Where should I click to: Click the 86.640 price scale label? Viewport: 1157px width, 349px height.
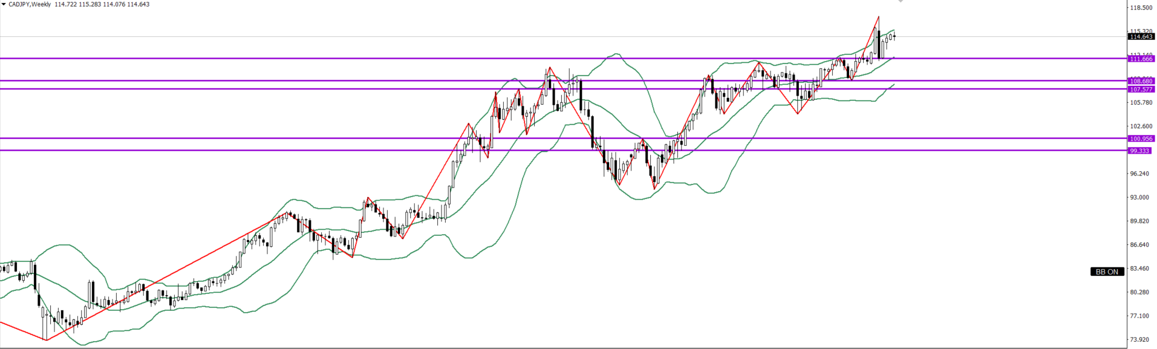[x=1140, y=245]
